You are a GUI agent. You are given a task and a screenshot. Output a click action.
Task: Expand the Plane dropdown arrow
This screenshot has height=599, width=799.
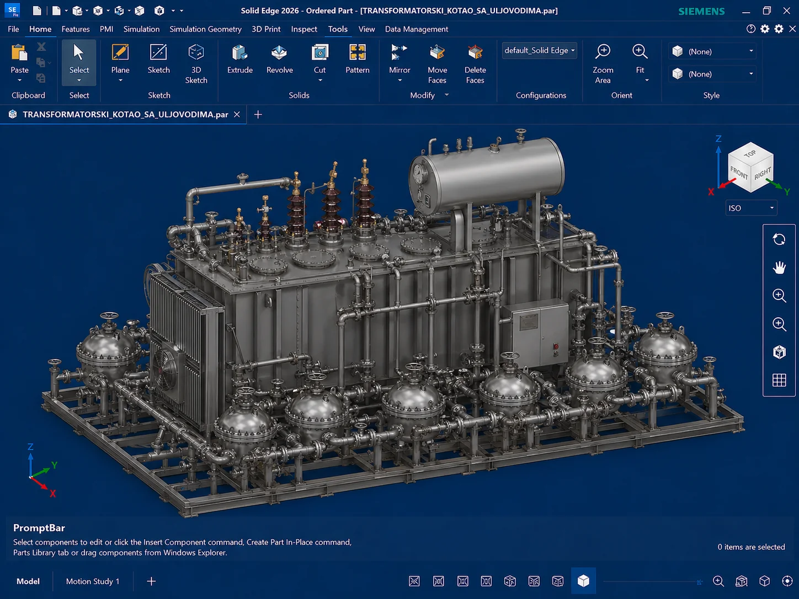pos(120,81)
